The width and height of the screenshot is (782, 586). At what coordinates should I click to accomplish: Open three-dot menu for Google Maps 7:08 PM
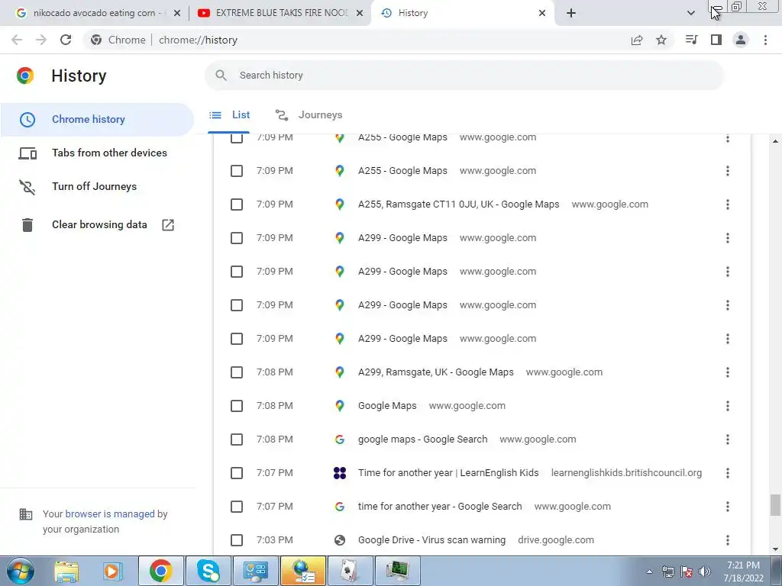pos(728,406)
